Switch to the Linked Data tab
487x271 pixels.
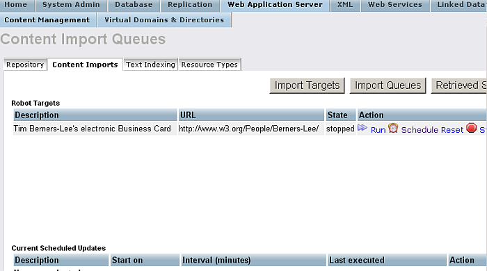(458, 5)
